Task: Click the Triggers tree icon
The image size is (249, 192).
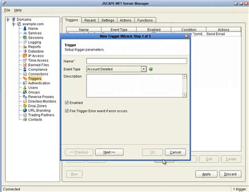Action: [25, 79]
